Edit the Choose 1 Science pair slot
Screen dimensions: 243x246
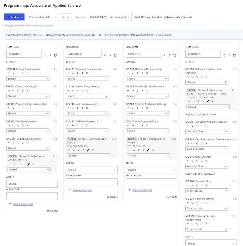coord(207,101)
